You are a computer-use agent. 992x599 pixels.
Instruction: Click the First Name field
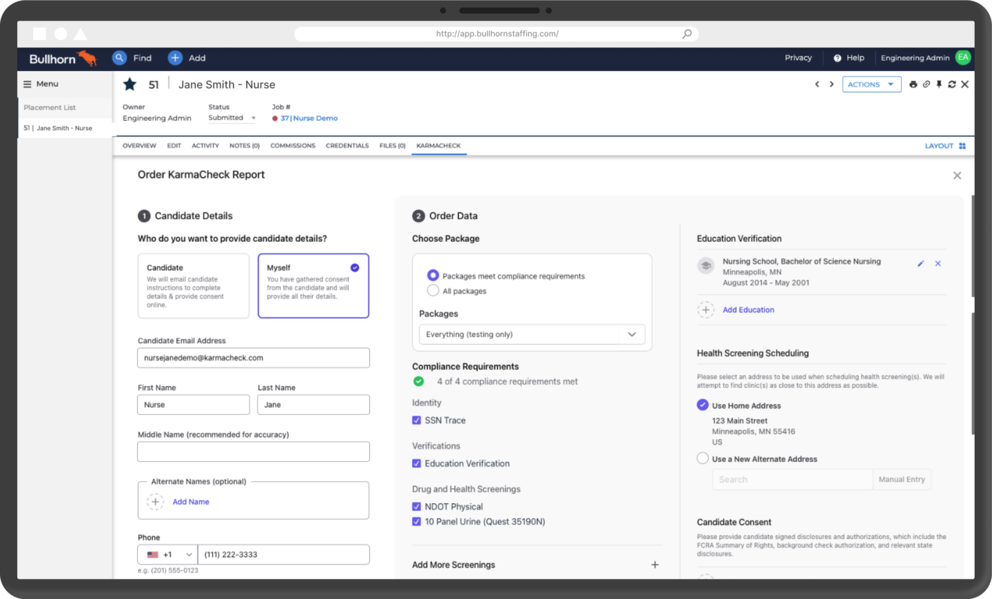(x=194, y=405)
